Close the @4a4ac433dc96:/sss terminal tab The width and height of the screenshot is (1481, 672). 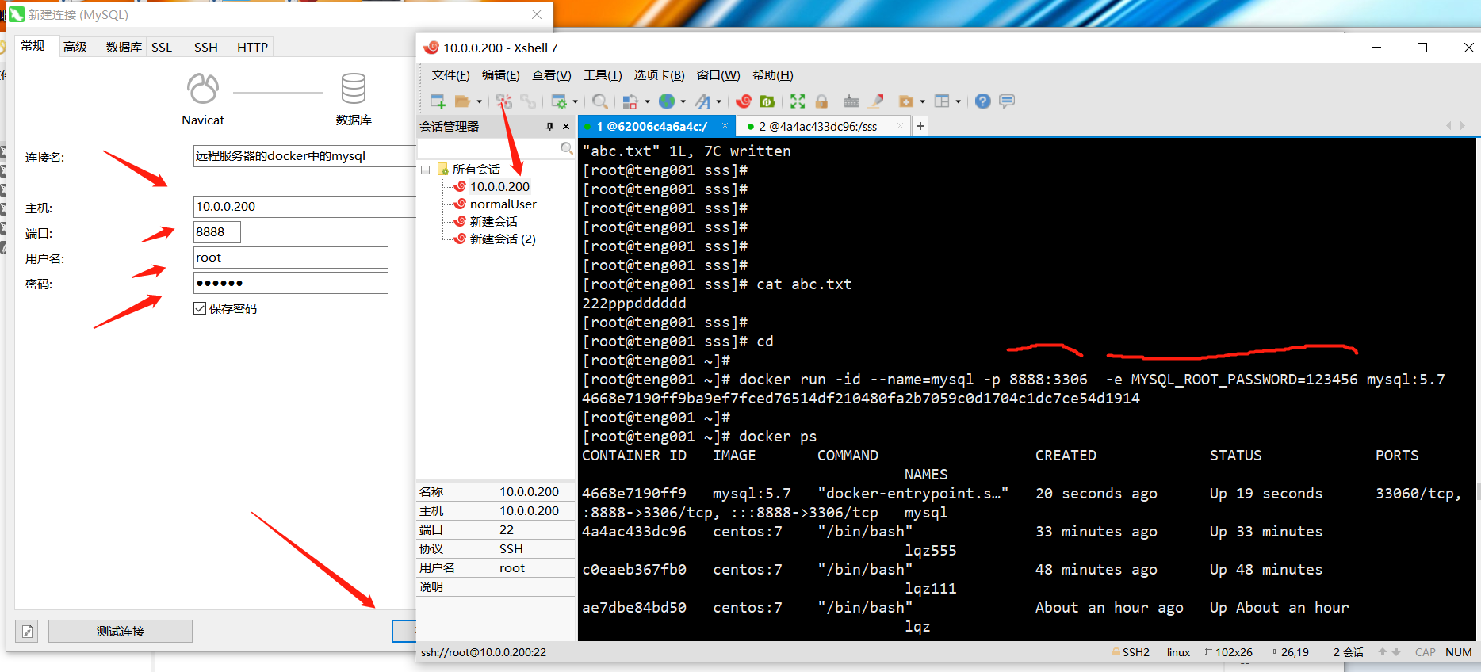click(900, 126)
